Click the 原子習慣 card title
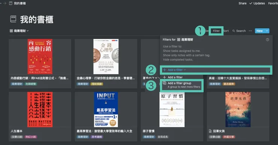 click(148, 131)
